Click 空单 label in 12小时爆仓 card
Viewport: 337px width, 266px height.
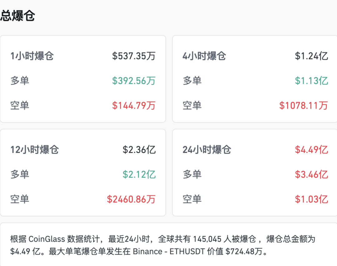tap(20, 199)
